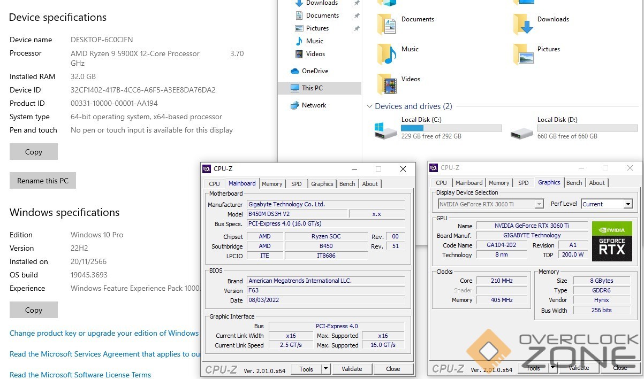The height and width of the screenshot is (379, 644).
Task: Copy the Windows specifications
Action: (34, 310)
